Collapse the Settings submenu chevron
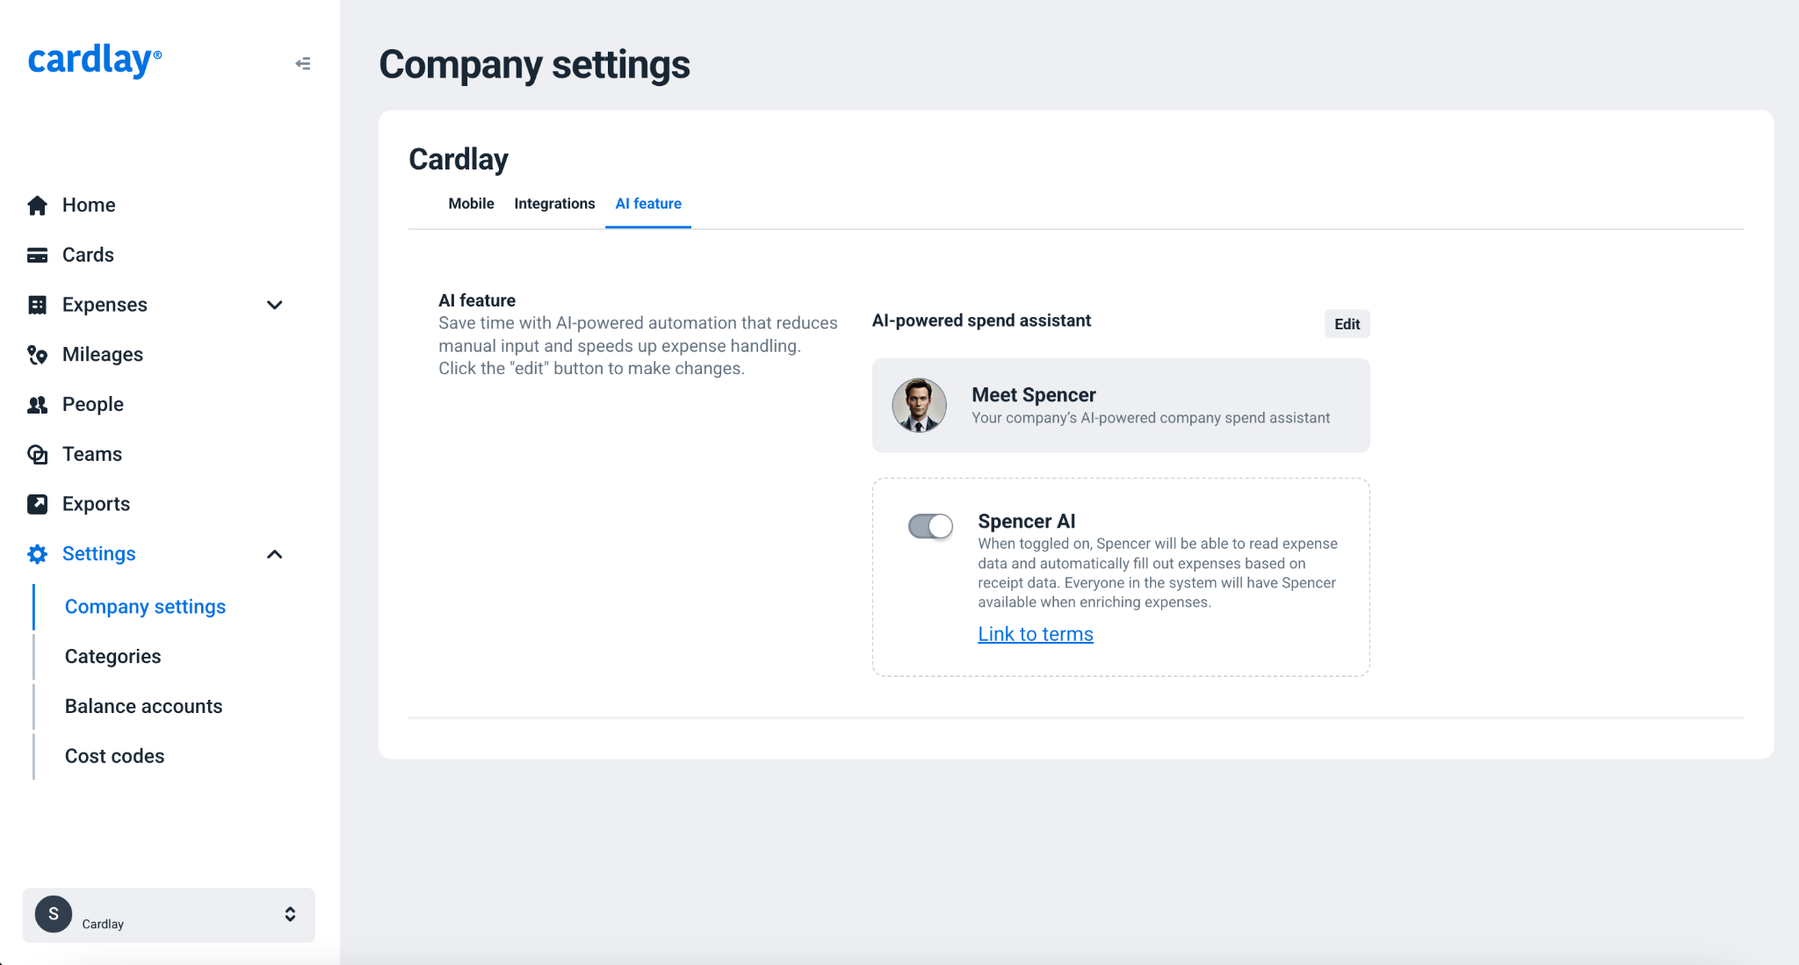1799x965 pixels. [x=274, y=554]
